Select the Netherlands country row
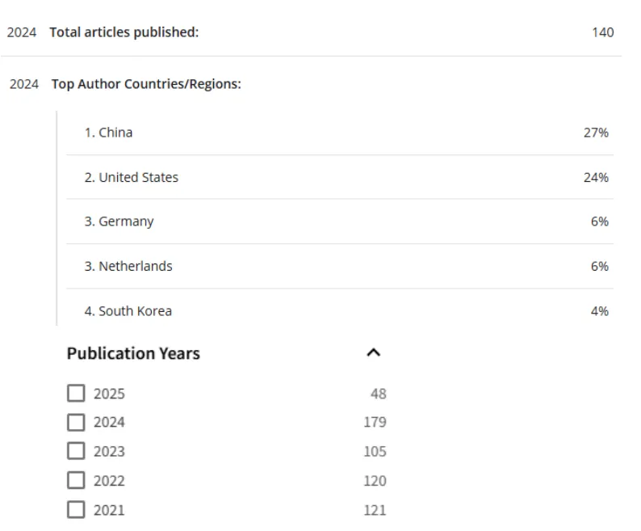The width and height of the screenshot is (641, 531). 340,266
